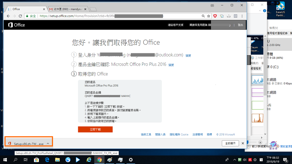Image resolution: width=292 pixels, height=164 pixels.
Task: Select 處理程序 tab in small Task Manager
Action: [256, 68]
